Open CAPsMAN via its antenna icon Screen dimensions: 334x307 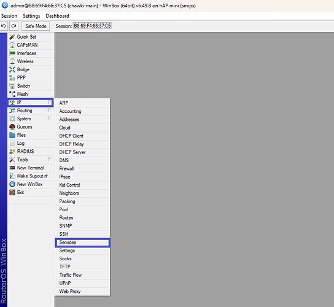pyautogui.click(x=12, y=45)
